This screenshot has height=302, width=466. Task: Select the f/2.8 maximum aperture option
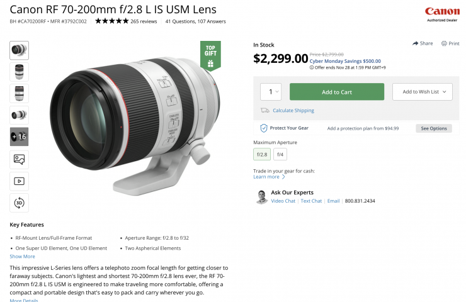pos(262,154)
